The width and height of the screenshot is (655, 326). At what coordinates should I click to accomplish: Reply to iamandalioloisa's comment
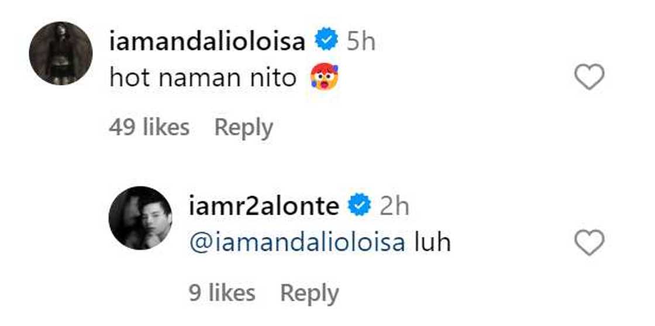pyautogui.click(x=243, y=128)
